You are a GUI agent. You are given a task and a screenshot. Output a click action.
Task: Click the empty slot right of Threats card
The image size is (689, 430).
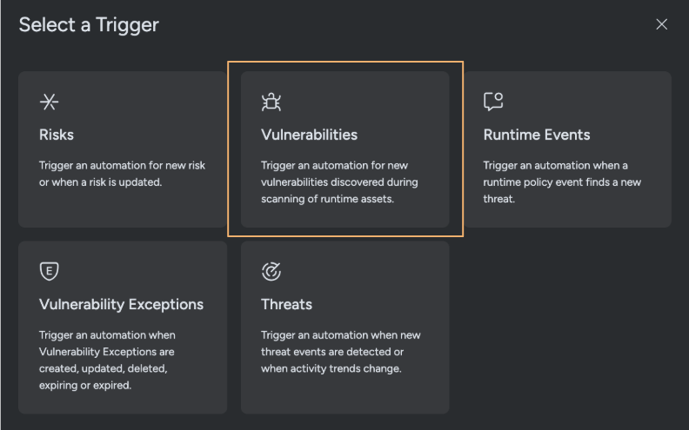click(x=565, y=326)
